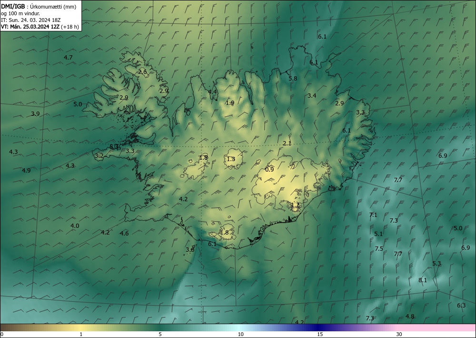Click the '(+18 h)' forecast offset label

pyautogui.click(x=70, y=27)
